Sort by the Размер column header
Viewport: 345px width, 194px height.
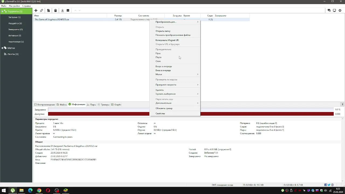coord(118,16)
